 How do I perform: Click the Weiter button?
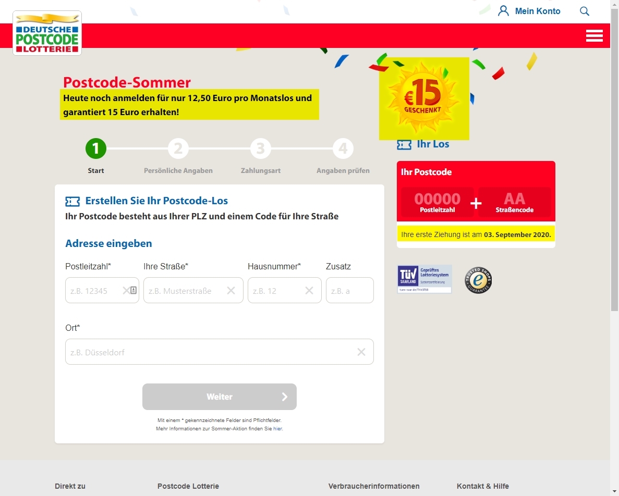click(x=220, y=396)
